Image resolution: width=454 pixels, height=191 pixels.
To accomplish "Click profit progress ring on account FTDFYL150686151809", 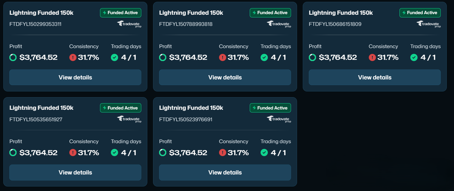I will pos(313,57).
